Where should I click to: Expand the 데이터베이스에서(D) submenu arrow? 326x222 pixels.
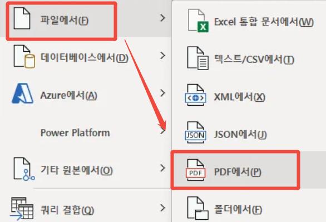tap(163, 56)
